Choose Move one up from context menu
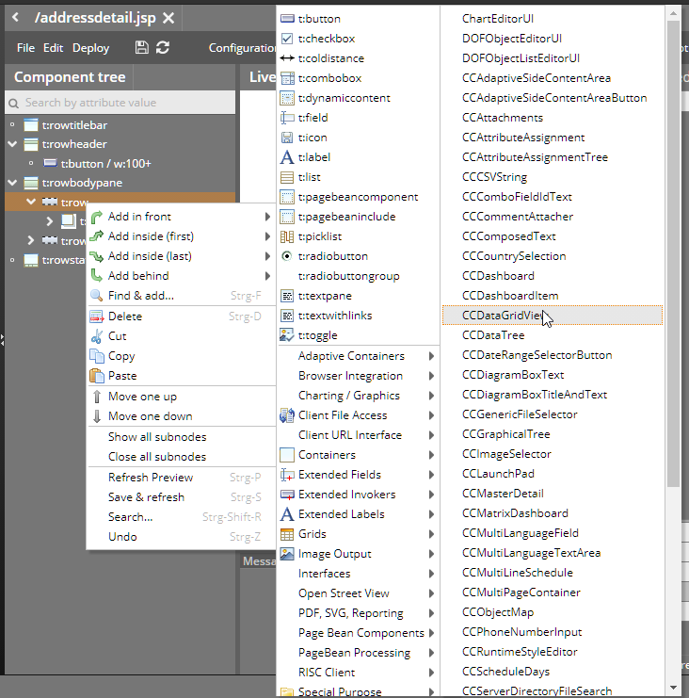689x698 pixels. (142, 397)
